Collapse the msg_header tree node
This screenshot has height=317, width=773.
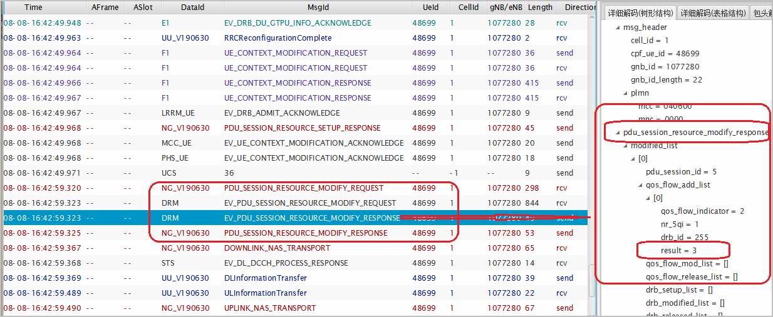tap(618, 28)
